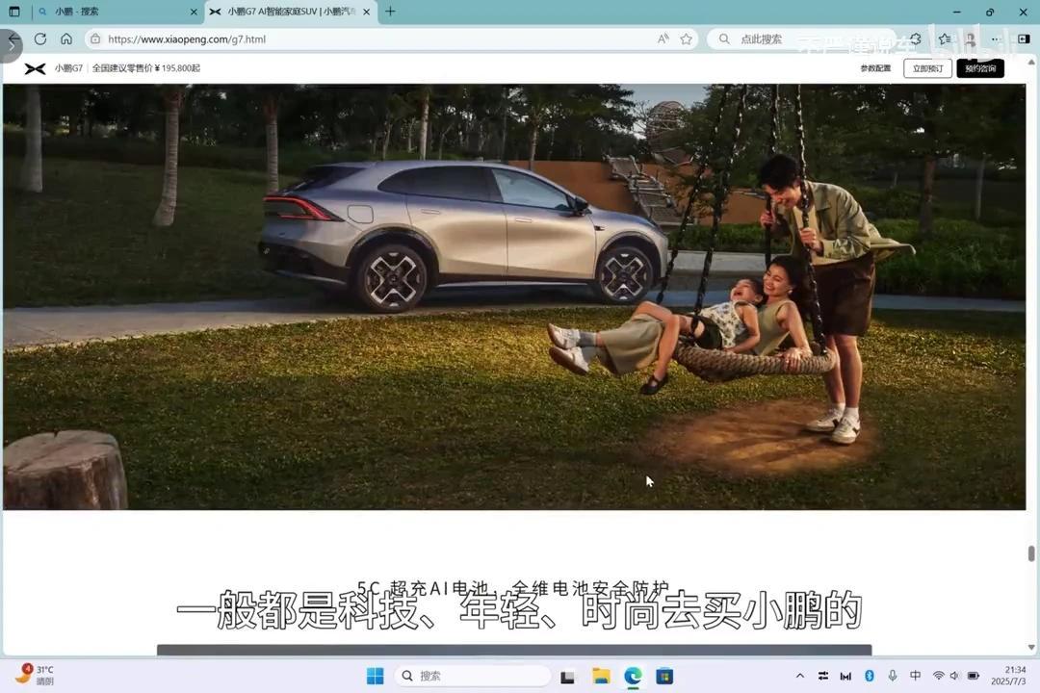Screen dimensions: 1040x693
Task: Refresh the Xiaopeng G7 page
Action: (39, 39)
